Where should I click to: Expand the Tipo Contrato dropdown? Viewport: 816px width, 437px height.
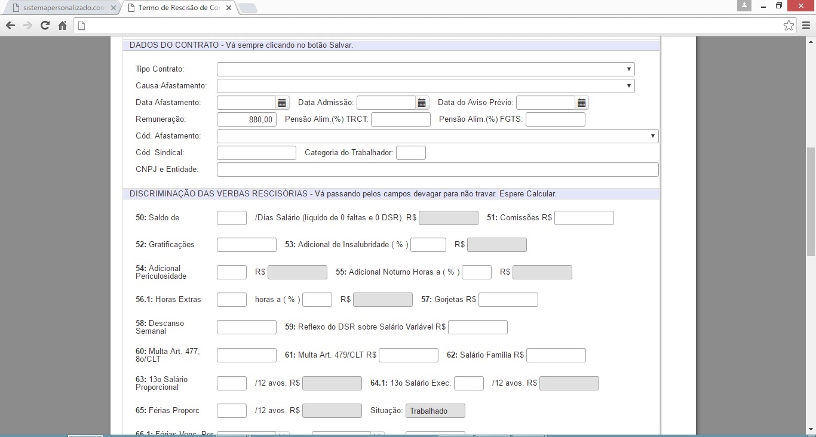click(425, 69)
